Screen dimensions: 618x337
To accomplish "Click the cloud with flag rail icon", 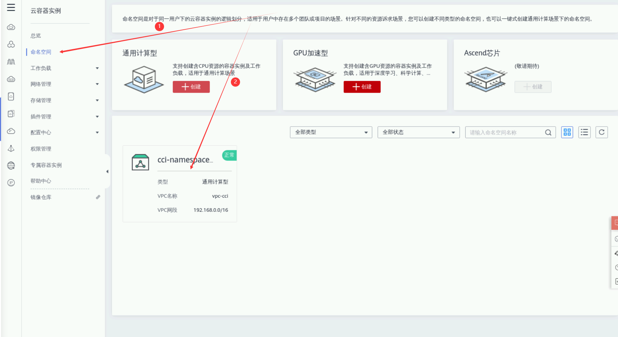I will 11,131.
